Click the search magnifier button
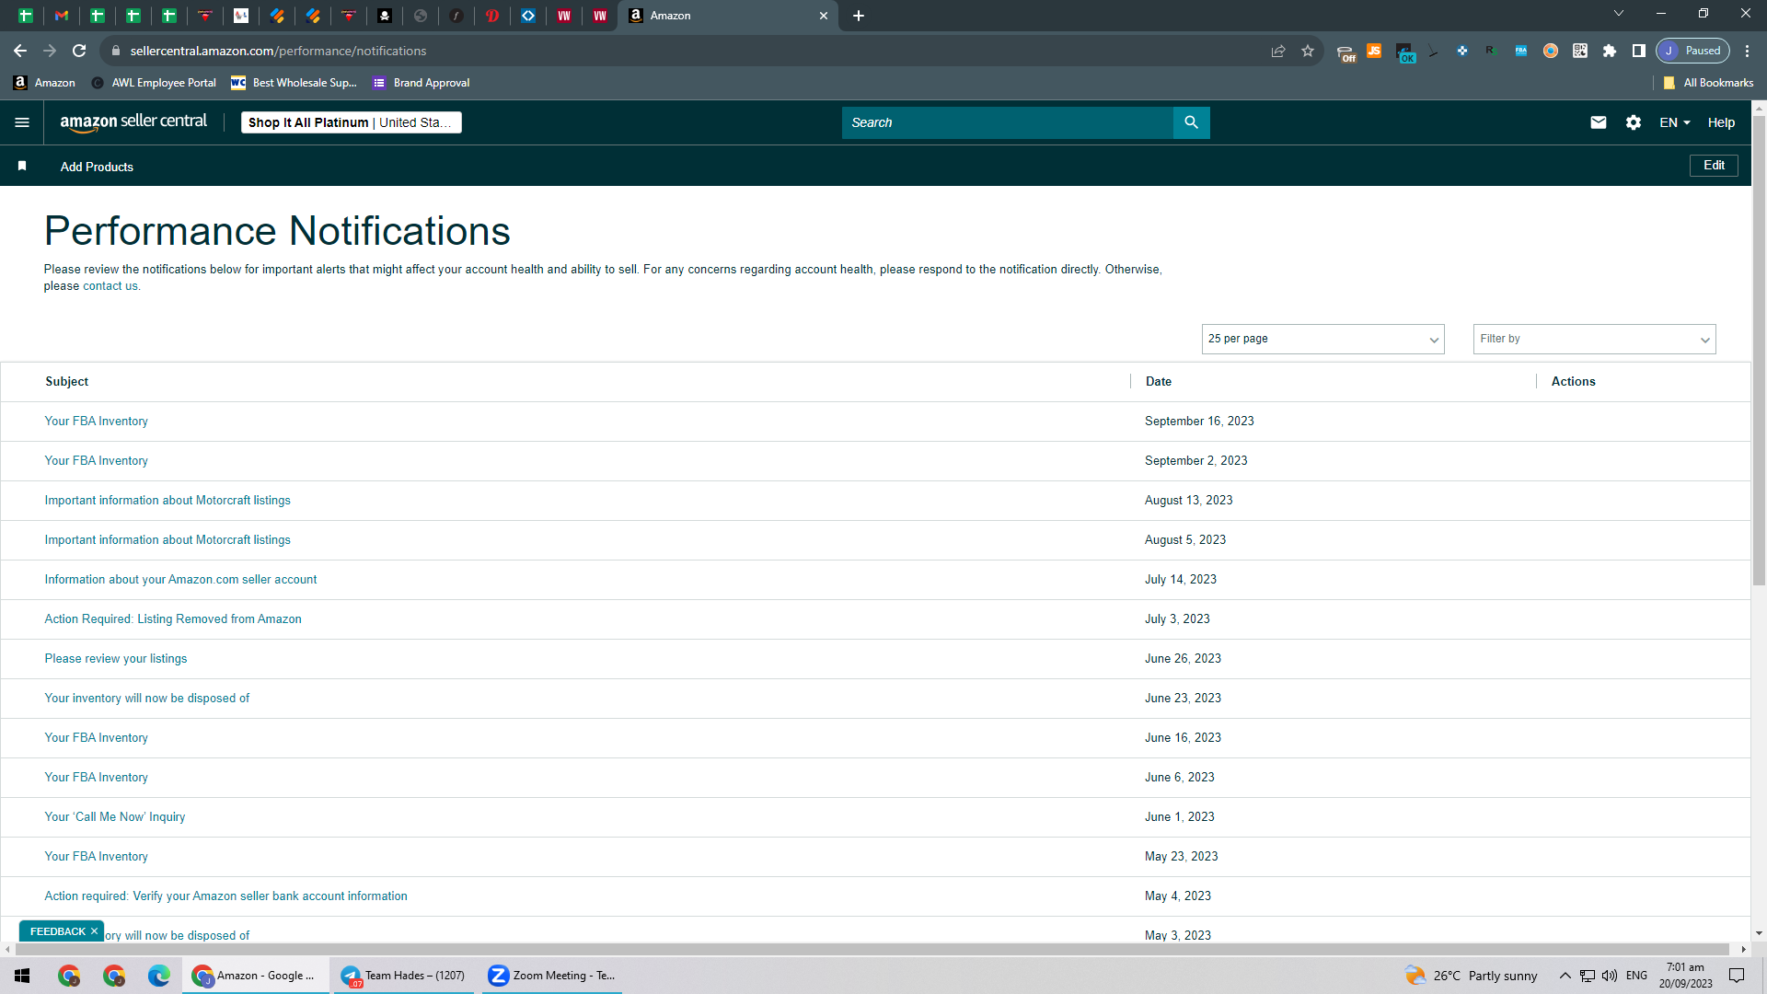This screenshot has width=1767, height=994. point(1191,122)
